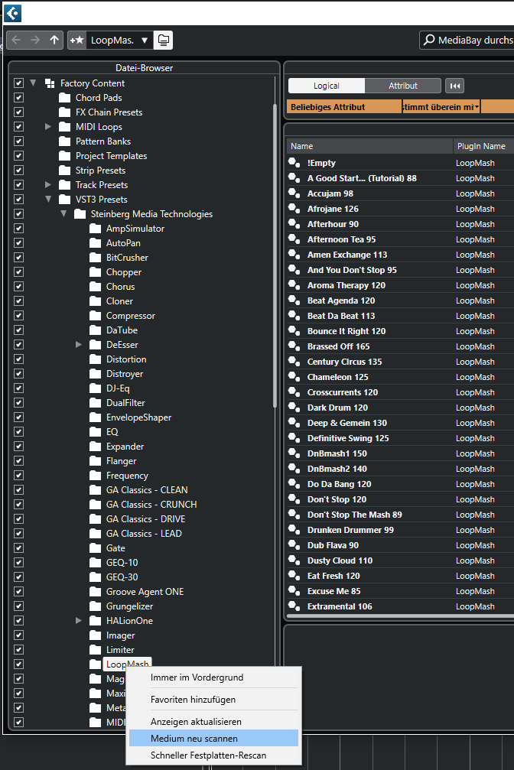The image size is (514, 770).
Task: Select the Drunken Drummer 99 preset
Action: (x=350, y=530)
